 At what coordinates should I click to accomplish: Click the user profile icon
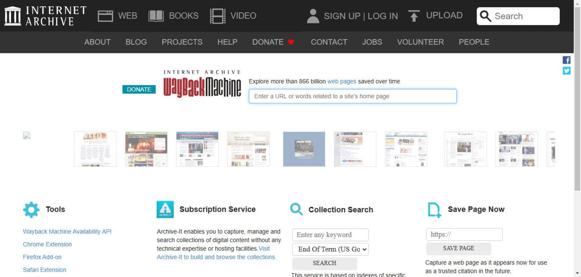(x=313, y=16)
